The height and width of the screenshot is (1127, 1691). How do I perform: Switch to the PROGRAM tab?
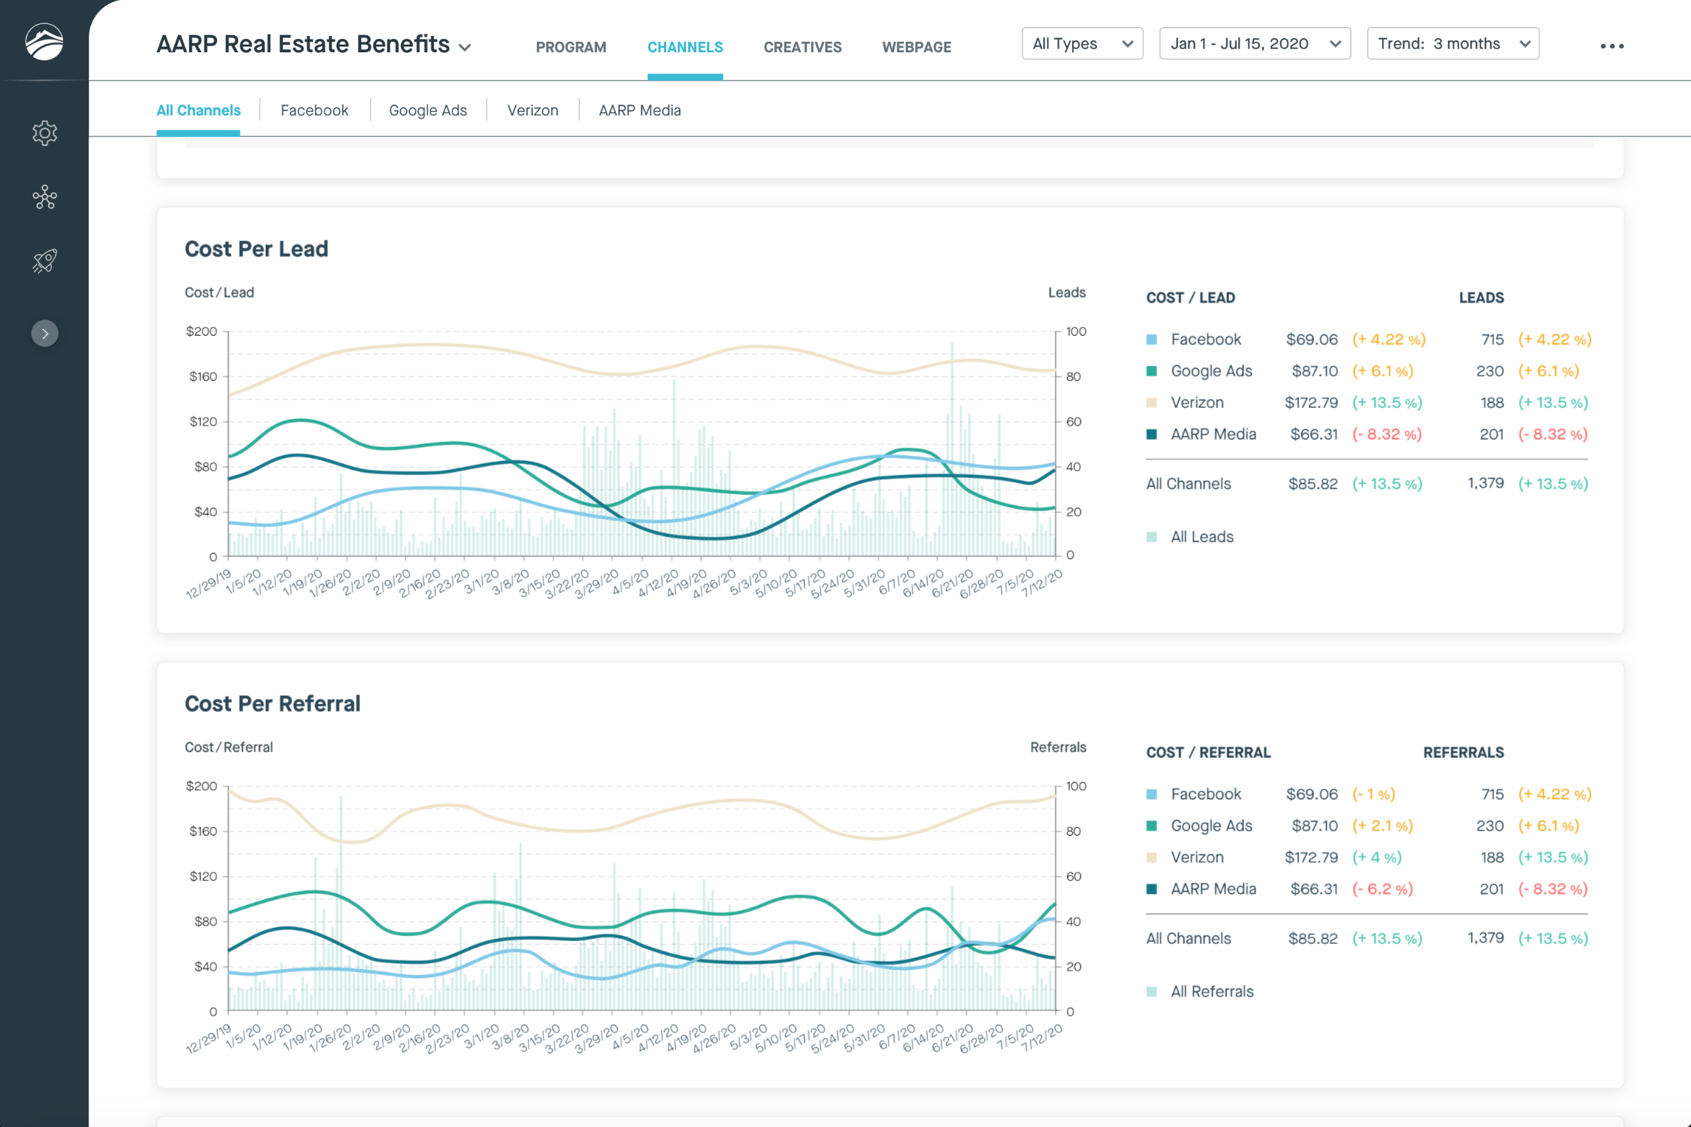click(571, 47)
